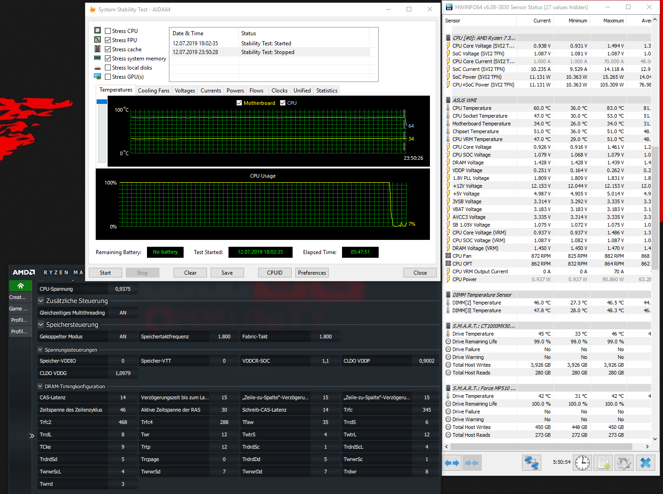This screenshot has width=663, height=494.
Task: Click the CPUID button
Action: [275, 273]
